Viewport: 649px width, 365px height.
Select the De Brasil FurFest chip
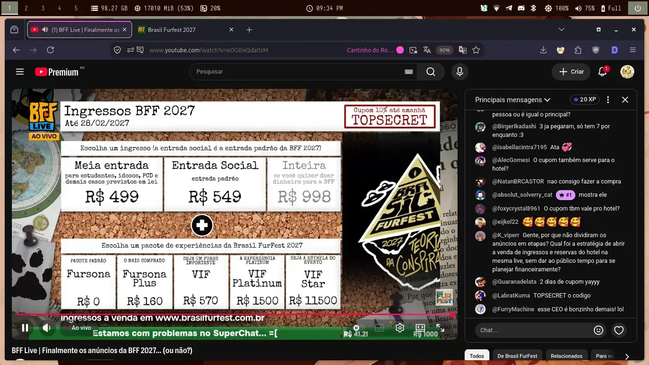(x=517, y=356)
